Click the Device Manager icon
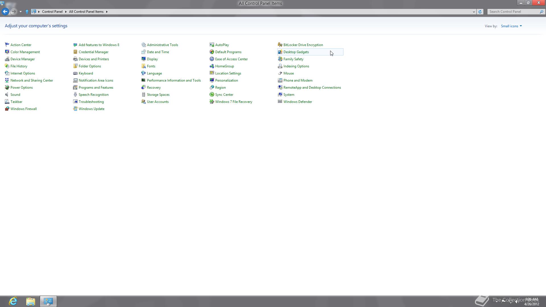 click(7, 59)
